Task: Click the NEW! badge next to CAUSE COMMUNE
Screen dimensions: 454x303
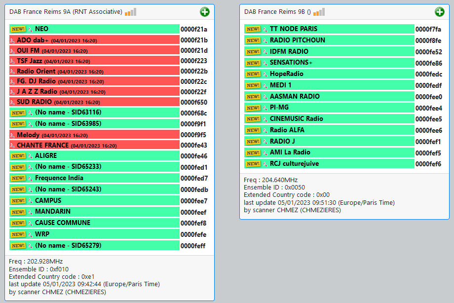Action: pos(18,223)
